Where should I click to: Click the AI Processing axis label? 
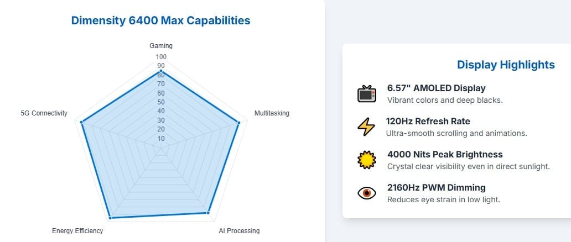(x=235, y=231)
